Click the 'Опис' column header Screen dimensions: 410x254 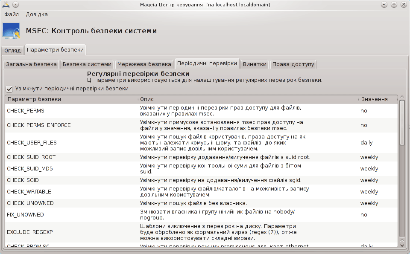coord(248,99)
